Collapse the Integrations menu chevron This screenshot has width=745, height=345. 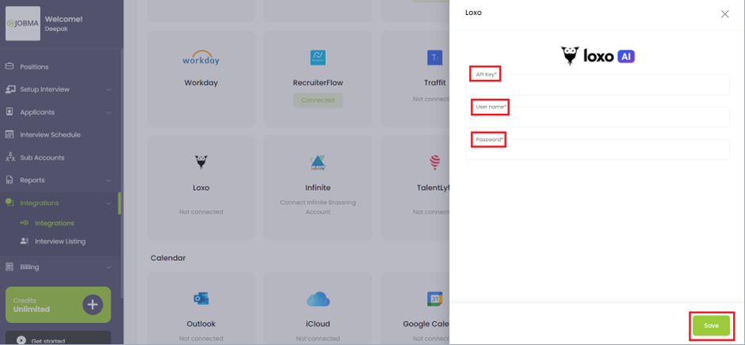(109, 203)
